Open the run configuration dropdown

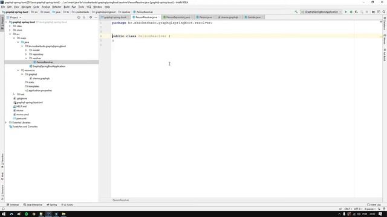point(321,12)
